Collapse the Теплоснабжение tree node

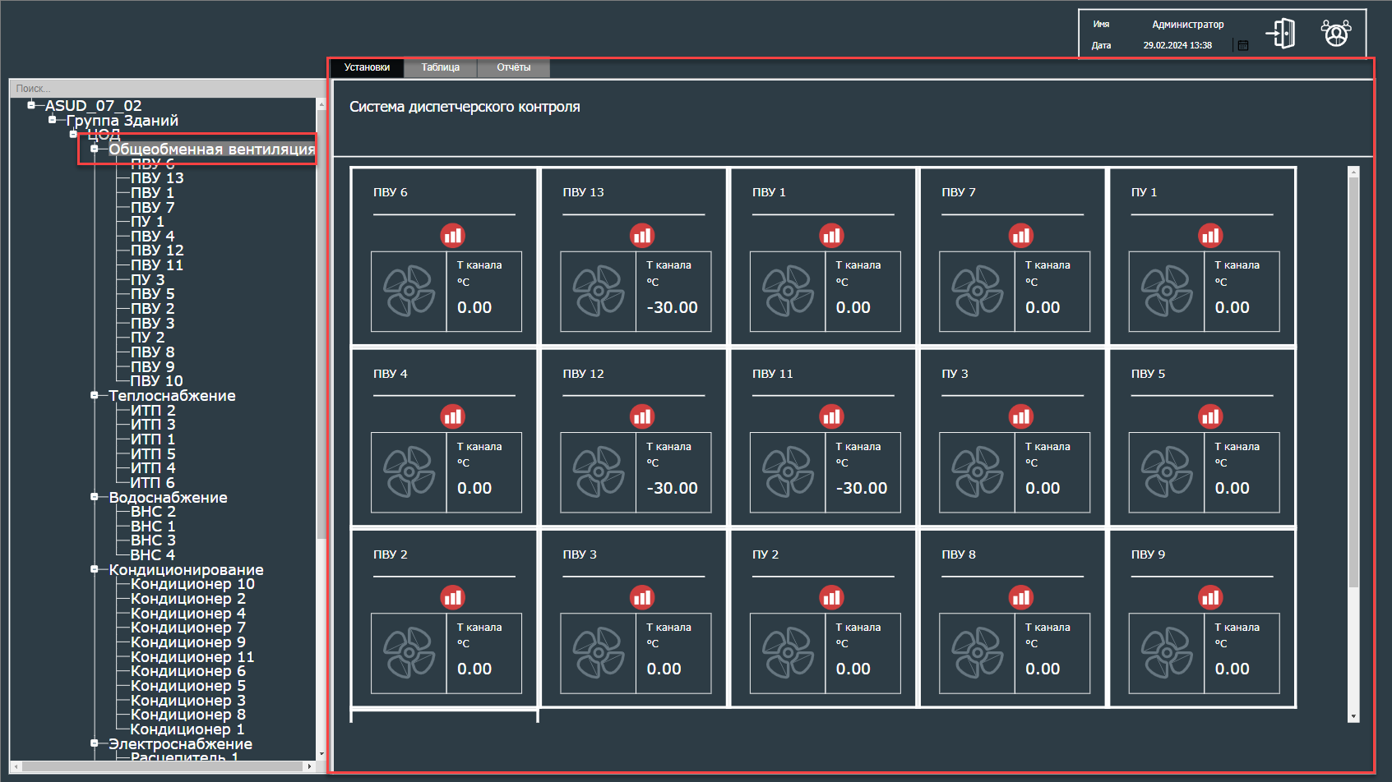coord(95,395)
